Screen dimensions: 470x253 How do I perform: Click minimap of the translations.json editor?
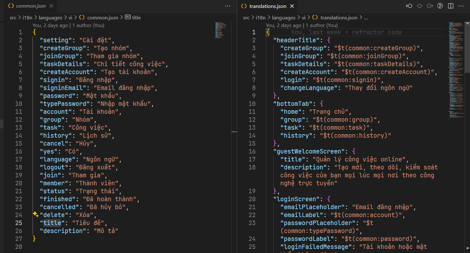[x=456, y=70]
